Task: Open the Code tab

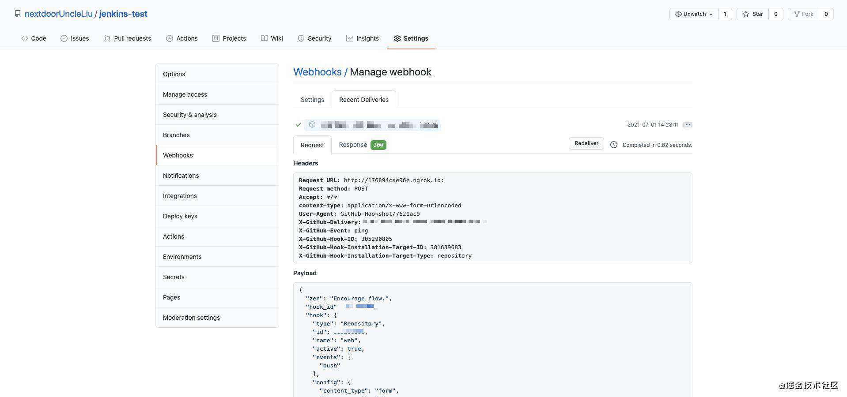Action: tap(34, 38)
